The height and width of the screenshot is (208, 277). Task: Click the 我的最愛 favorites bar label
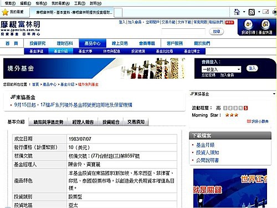[x=17, y=12]
